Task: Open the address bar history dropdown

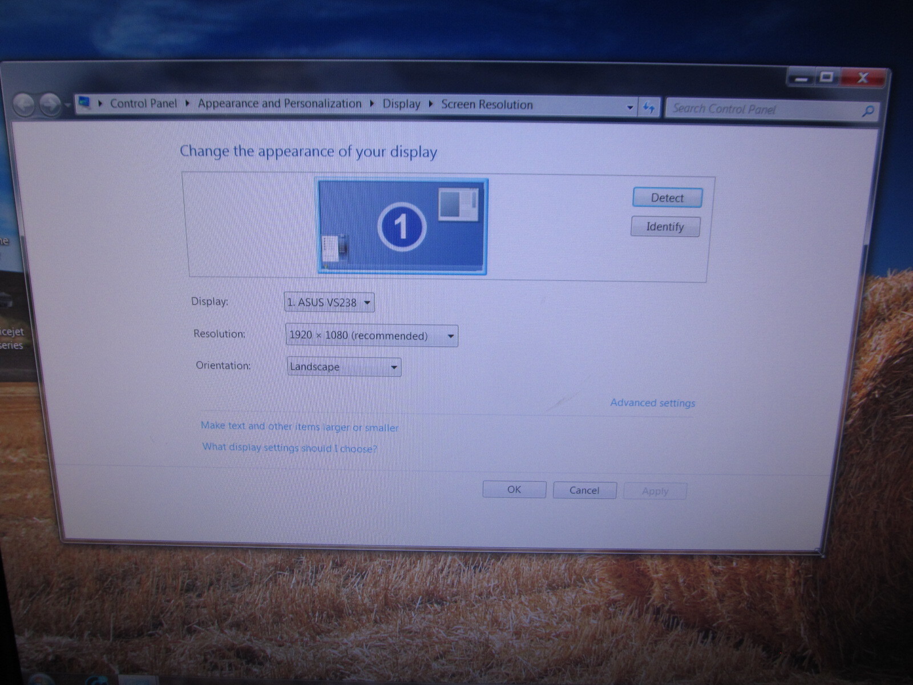Action: (630, 107)
